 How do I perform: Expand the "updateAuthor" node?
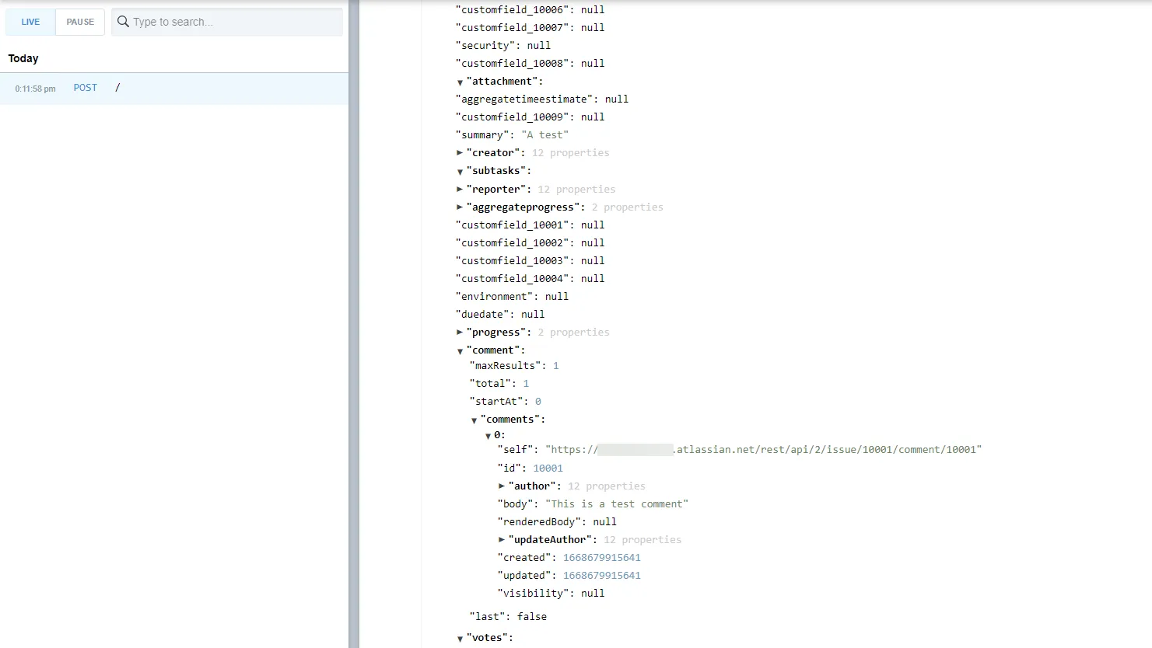coord(502,539)
